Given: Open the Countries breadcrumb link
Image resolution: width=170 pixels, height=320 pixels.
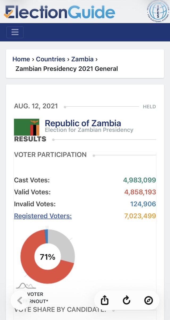Looking at the screenshot, I should pyautogui.click(x=51, y=59).
